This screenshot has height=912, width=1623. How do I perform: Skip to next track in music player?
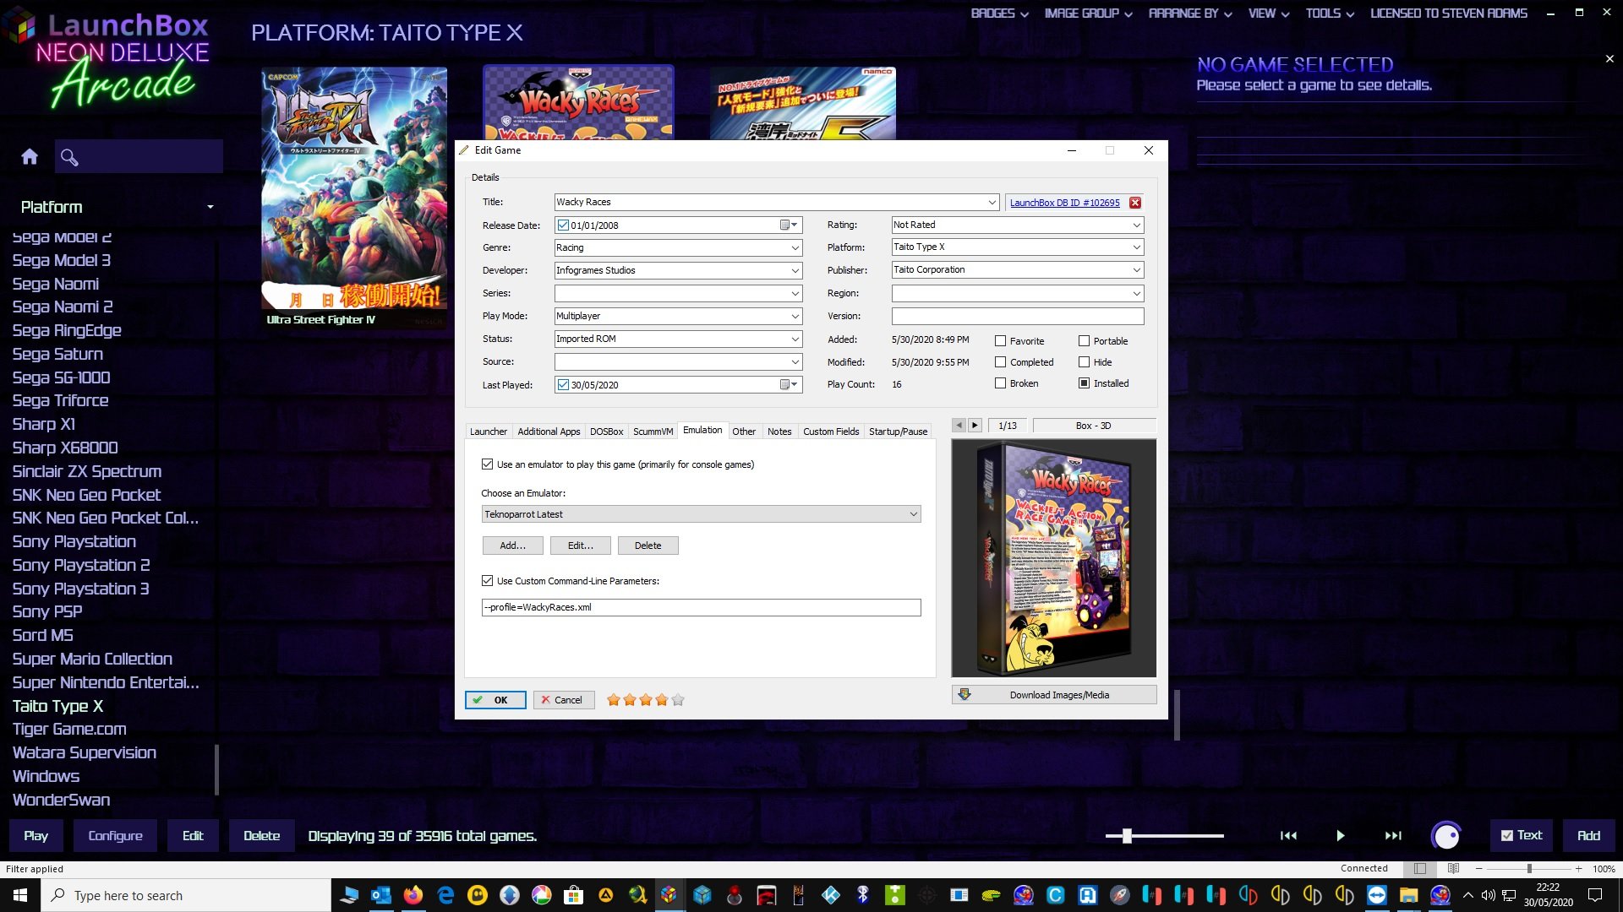pos(1393,836)
